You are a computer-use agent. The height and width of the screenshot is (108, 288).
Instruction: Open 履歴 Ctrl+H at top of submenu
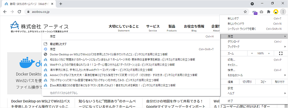click(131, 36)
